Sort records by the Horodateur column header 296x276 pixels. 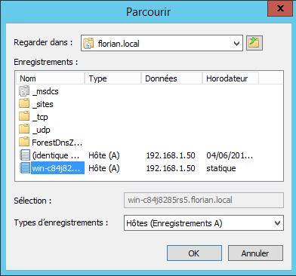[x=230, y=78]
